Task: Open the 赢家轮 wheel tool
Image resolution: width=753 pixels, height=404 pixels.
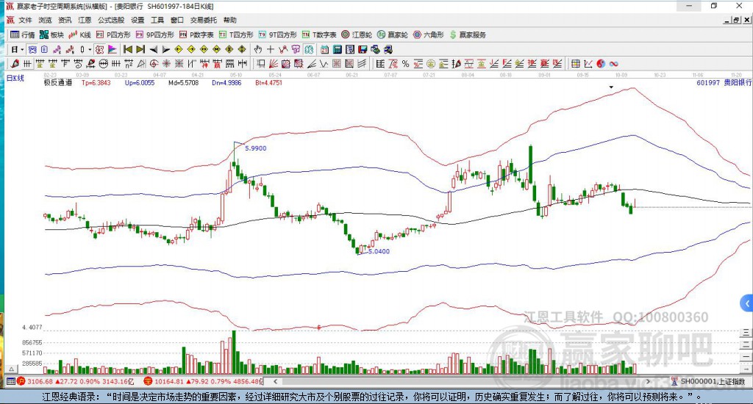Action: point(393,35)
